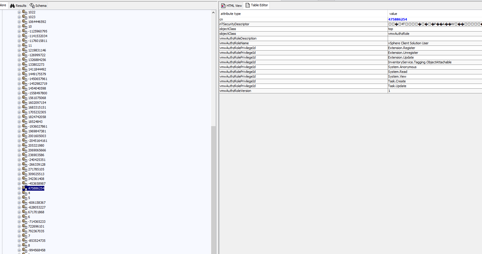This screenshot has width=482, height=254.
Task: Click the entry icon for node 1064446592
Action: click(25, 22)
